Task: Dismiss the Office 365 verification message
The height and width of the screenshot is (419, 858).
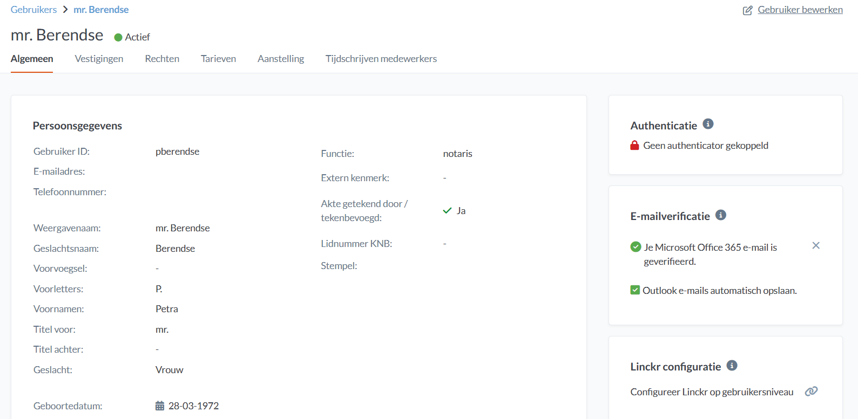Action: click(x=816, y=245)
